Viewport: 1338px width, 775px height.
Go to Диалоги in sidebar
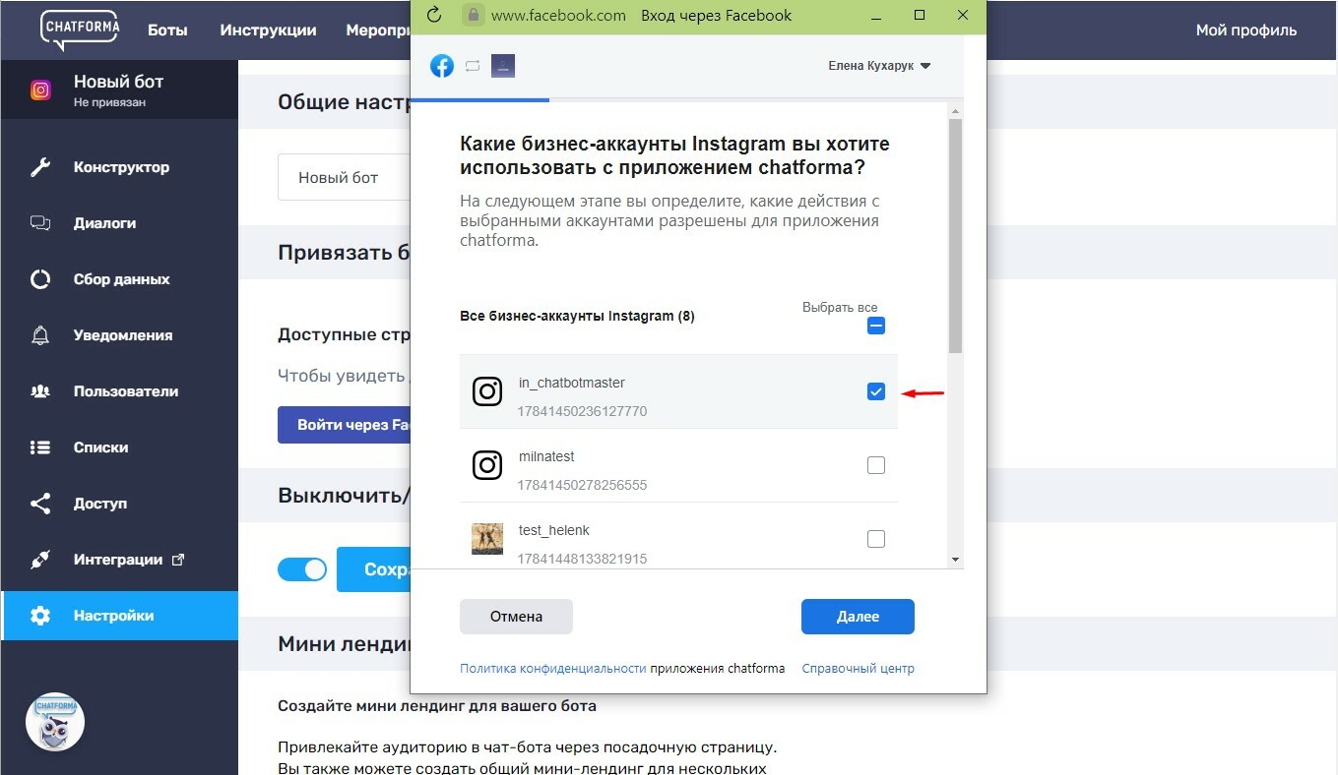click(x=119, y=223)
